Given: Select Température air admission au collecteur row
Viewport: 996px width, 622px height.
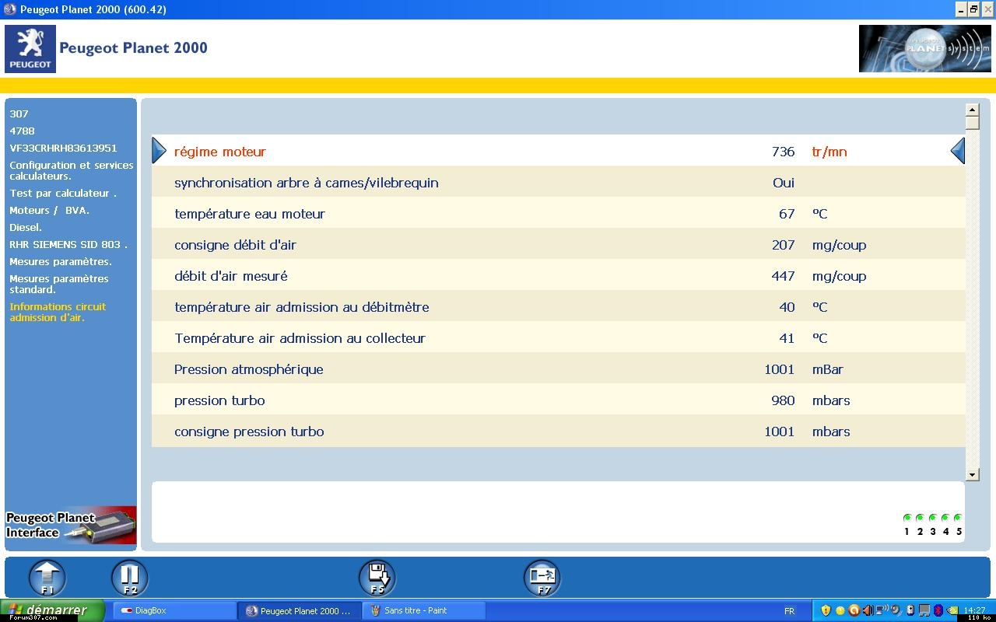Looking at the screenshot, I should [x=558, y=337].
